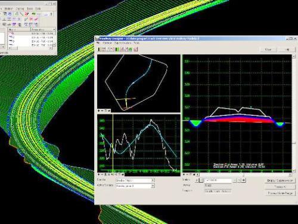Click zoom-in plus icon under profile view

click(x=99, y=174)
